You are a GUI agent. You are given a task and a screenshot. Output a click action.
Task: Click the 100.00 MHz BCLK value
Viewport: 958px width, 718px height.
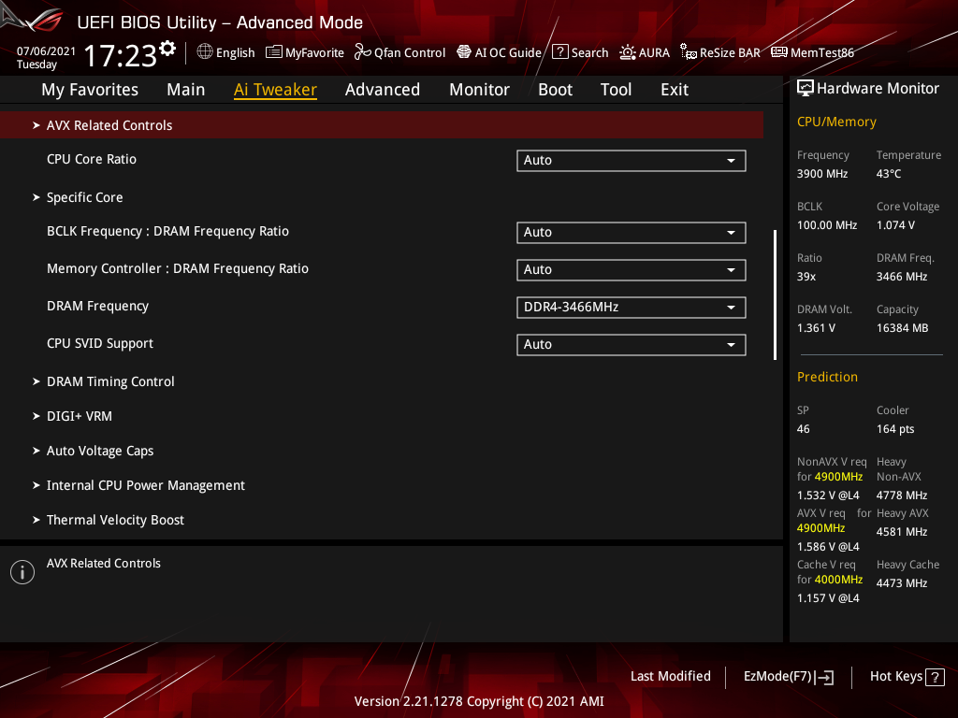pyautogui.click(x=827, y=225)
